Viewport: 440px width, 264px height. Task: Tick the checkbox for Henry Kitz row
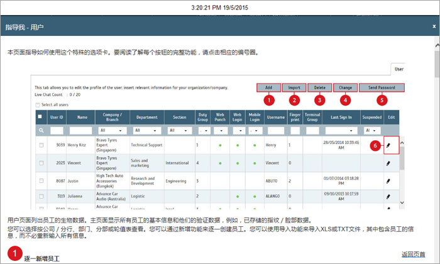(41, 145)
